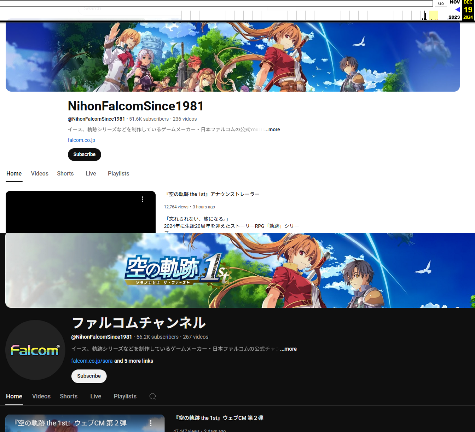Switch to Videos tab on light-theme page
Image resolution: width=475 pixels, height=432 pixels.
point(40,173)
